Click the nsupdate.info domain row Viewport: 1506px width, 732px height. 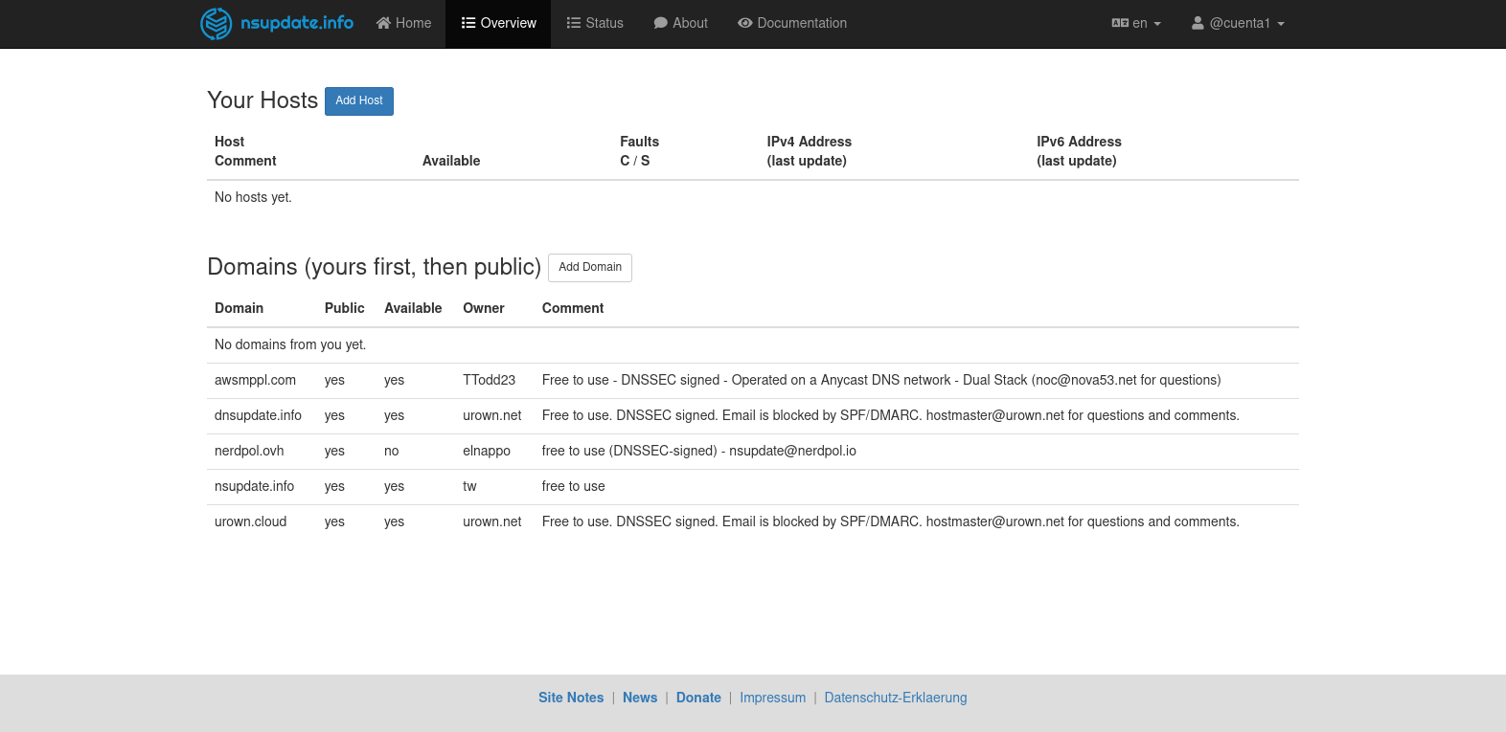click(x=255, y=486)
